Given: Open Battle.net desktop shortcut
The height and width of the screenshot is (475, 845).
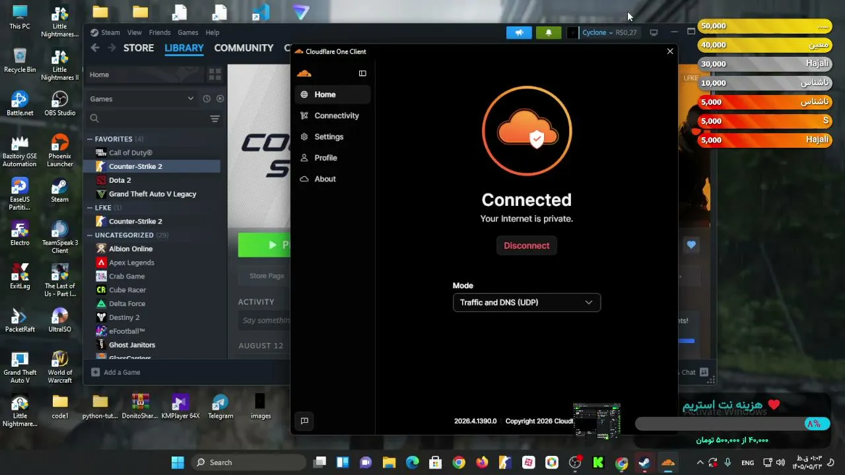Looking at the screenshot, I should pyautogui.click(x=20, y=103).
